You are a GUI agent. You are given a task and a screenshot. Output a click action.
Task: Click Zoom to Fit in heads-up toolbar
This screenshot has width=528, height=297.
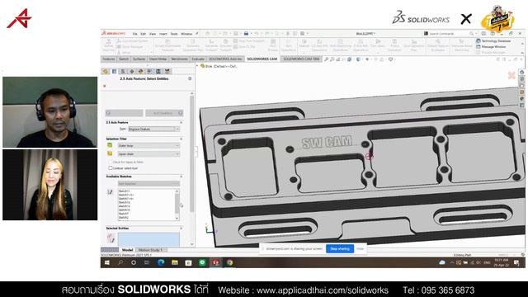[x=326, y=59]
